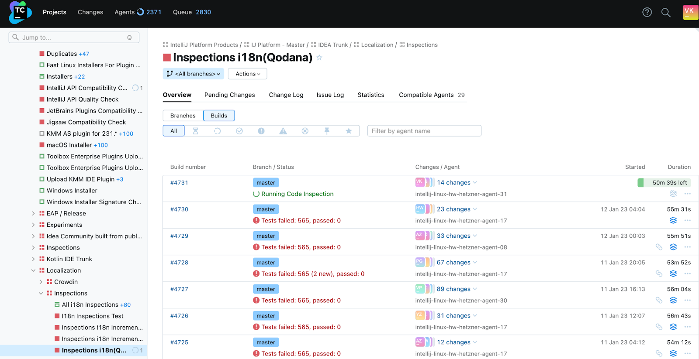
Task: Open build number #4728 link
Action: [179, 263]
